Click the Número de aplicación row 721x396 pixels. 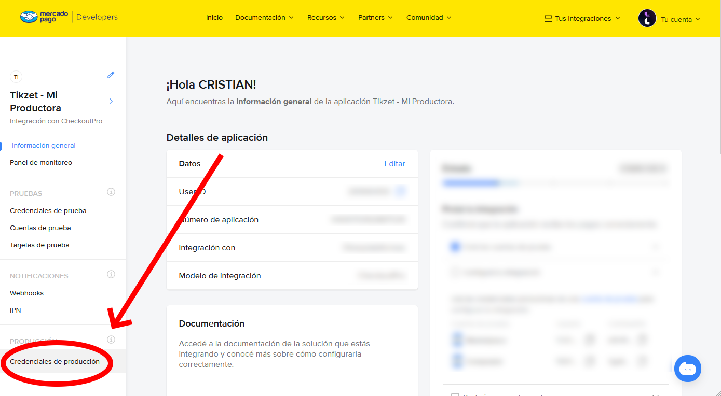tap(292, 220)
